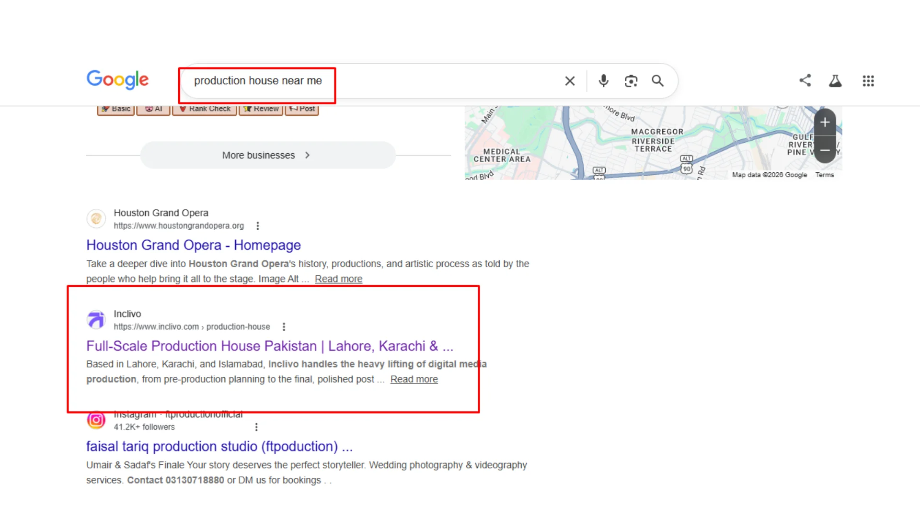920x517 pixels.
Task: Start voice search with the microphone icon
Action: 604,81
